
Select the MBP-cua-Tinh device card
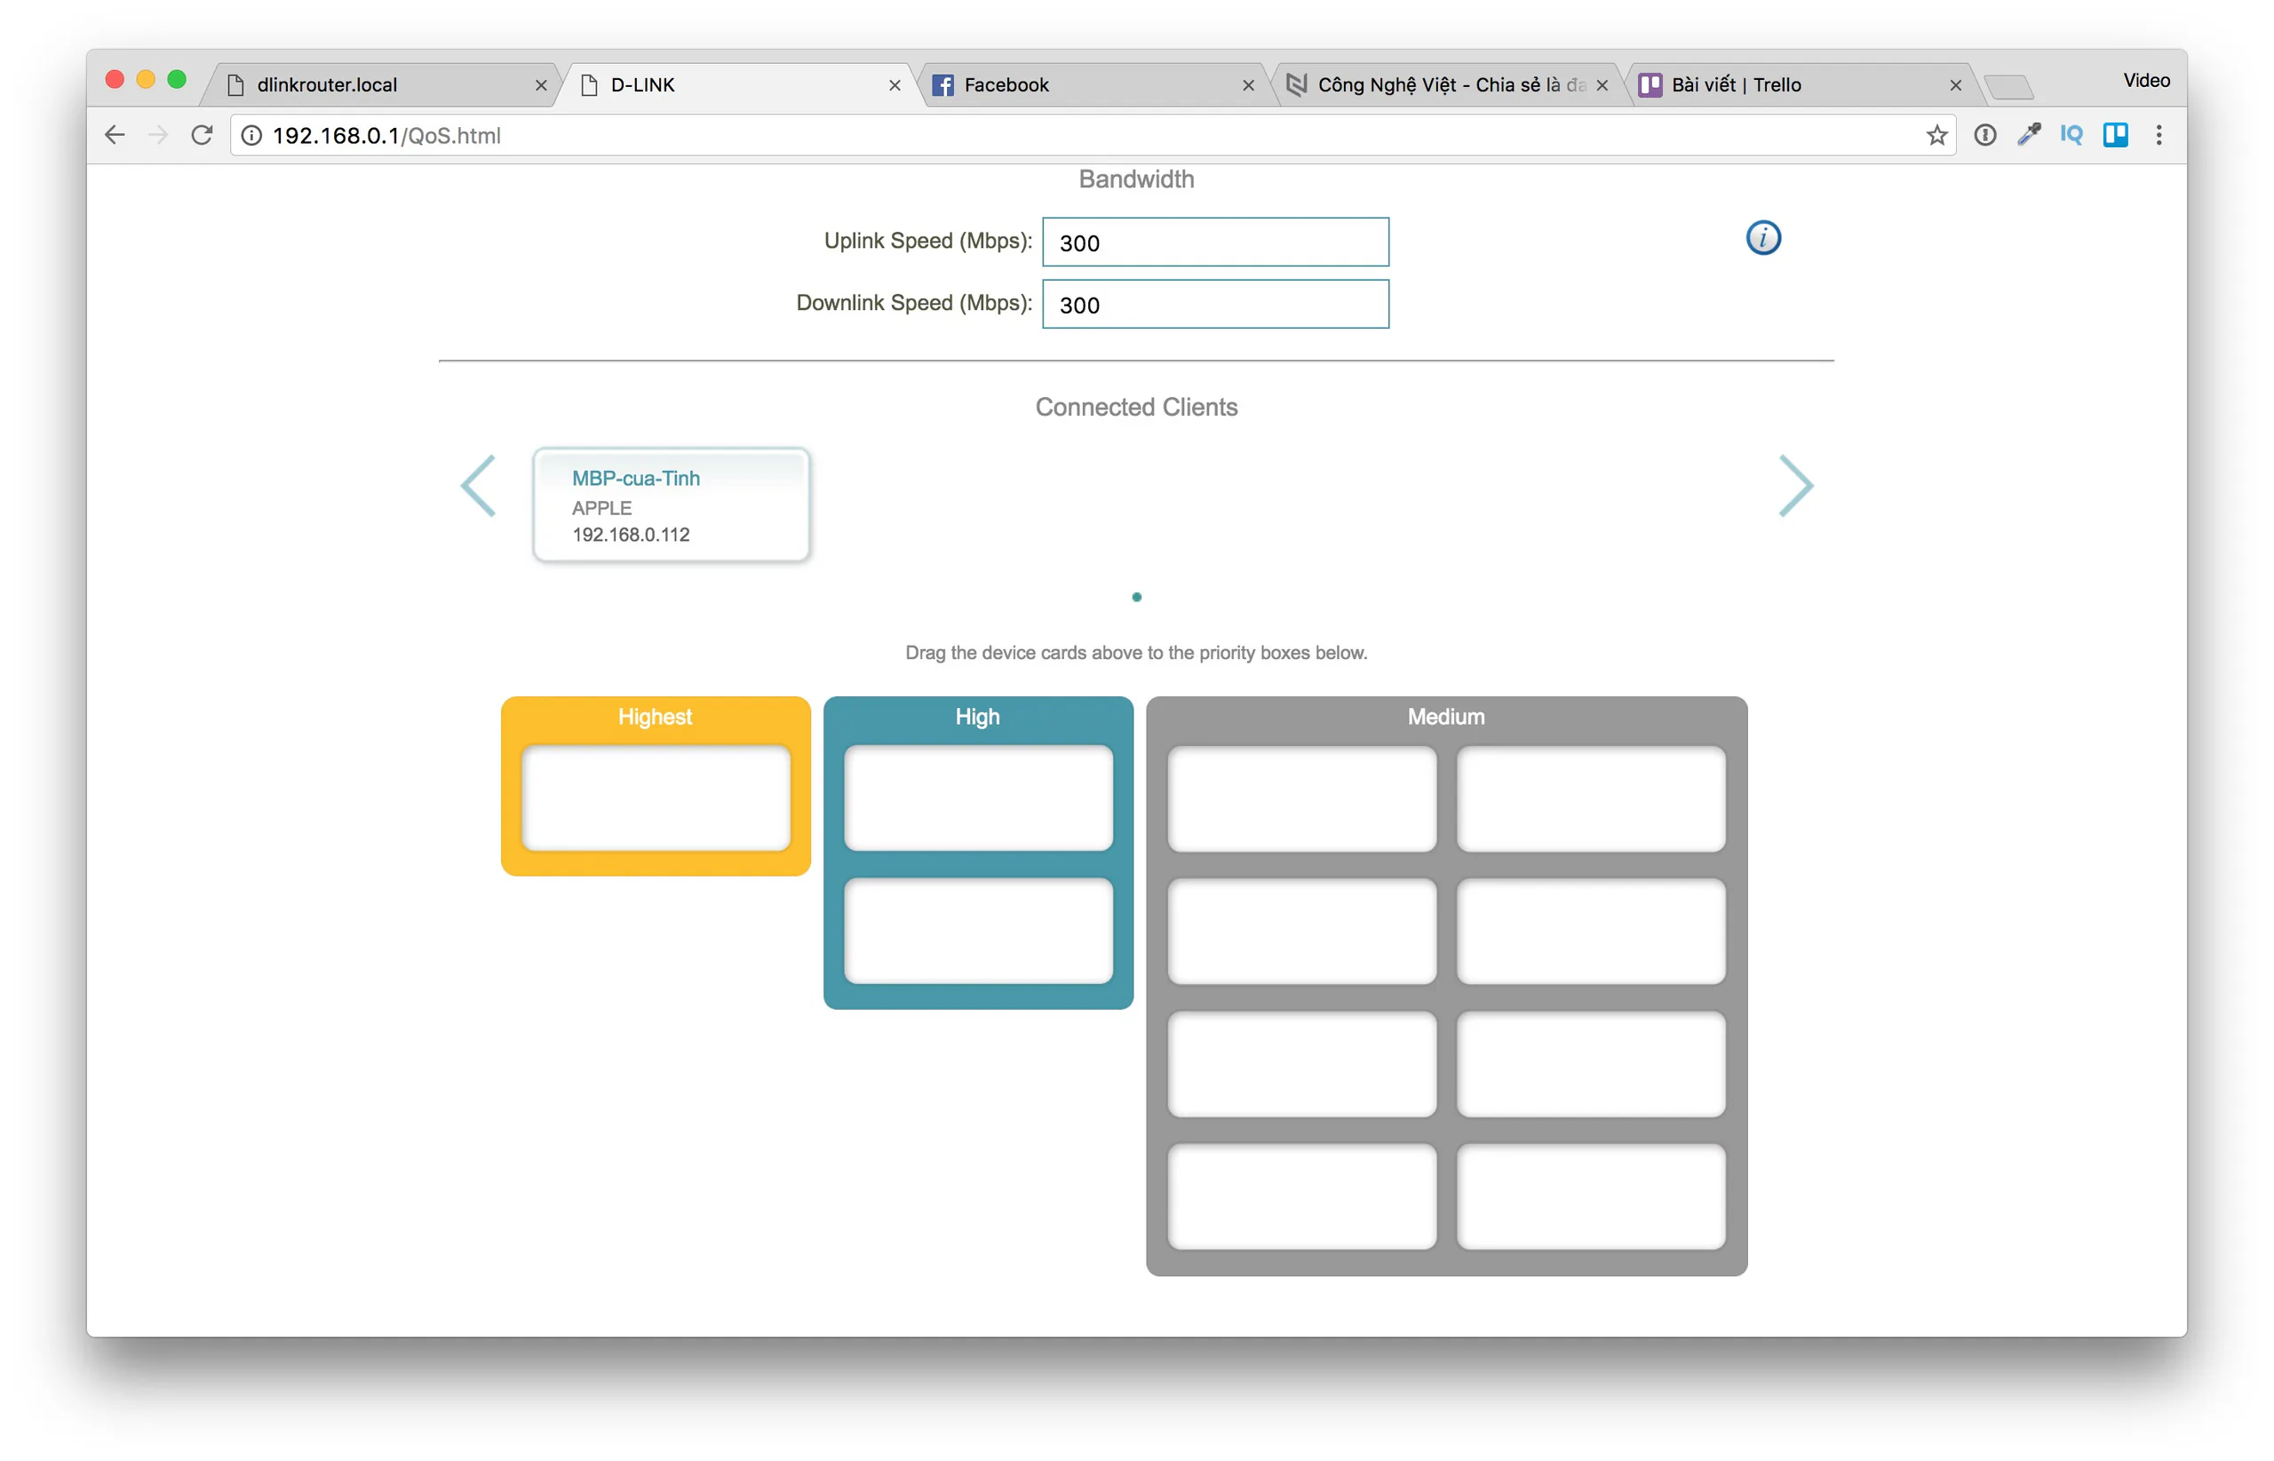click(x=672, y=504)
